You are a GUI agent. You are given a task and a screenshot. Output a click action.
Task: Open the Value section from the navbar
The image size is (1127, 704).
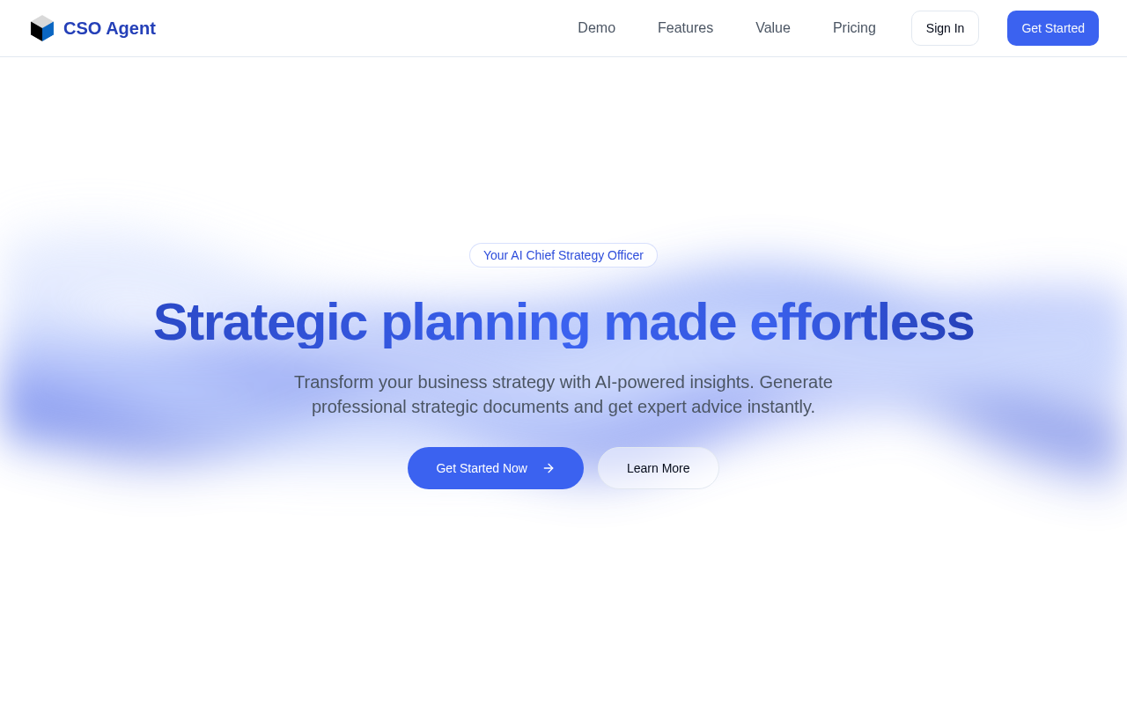pos(773,27)
